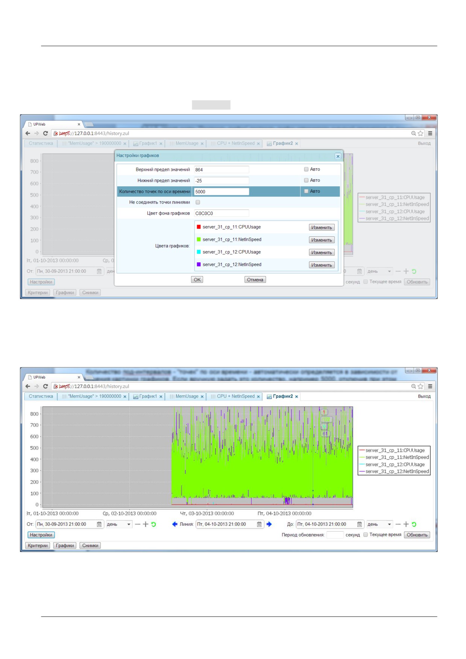Open the calendar icon next to the Линия date

[x=259, y=524]
